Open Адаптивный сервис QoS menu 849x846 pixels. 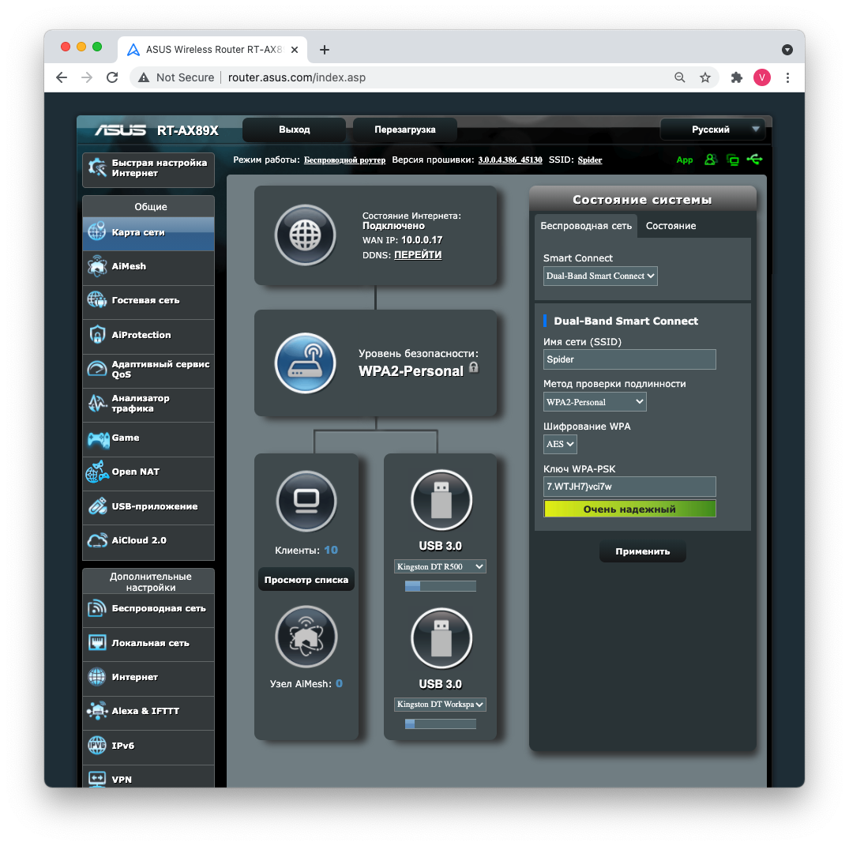148,370
